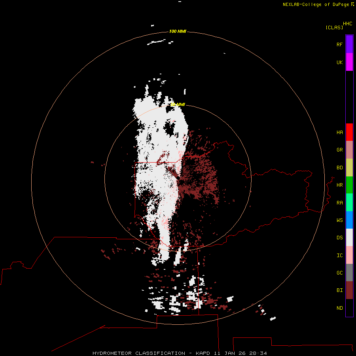Click the DS white legend swatch
The image size is (356, 356).
point(349,237)
